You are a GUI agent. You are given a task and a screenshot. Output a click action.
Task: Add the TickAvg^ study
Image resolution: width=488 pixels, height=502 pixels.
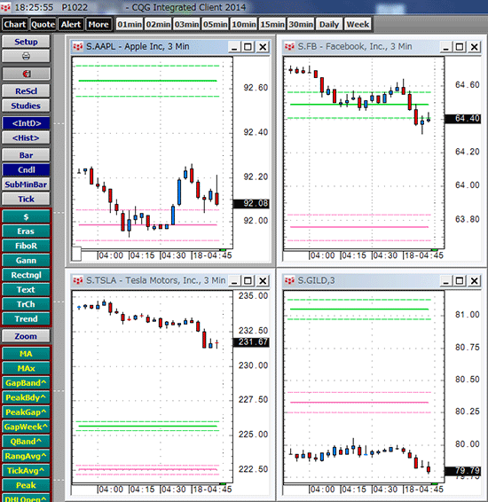click(26, 471)
